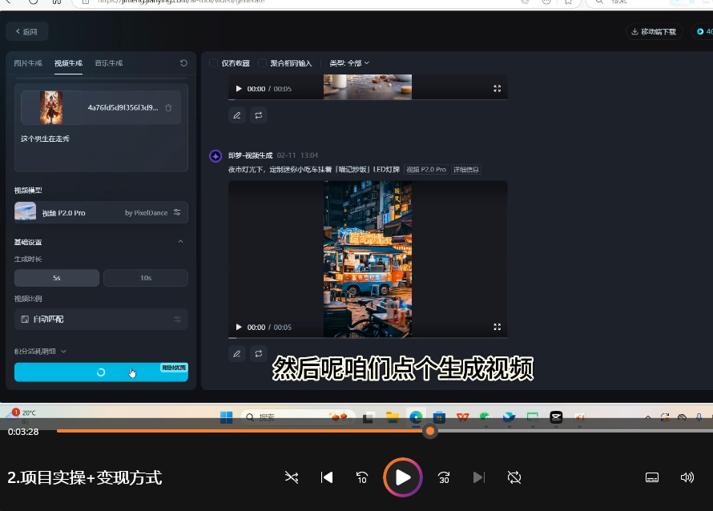Open Task View in the taskbar
This screenshot has width=713, height=511.
click(369, 417)
